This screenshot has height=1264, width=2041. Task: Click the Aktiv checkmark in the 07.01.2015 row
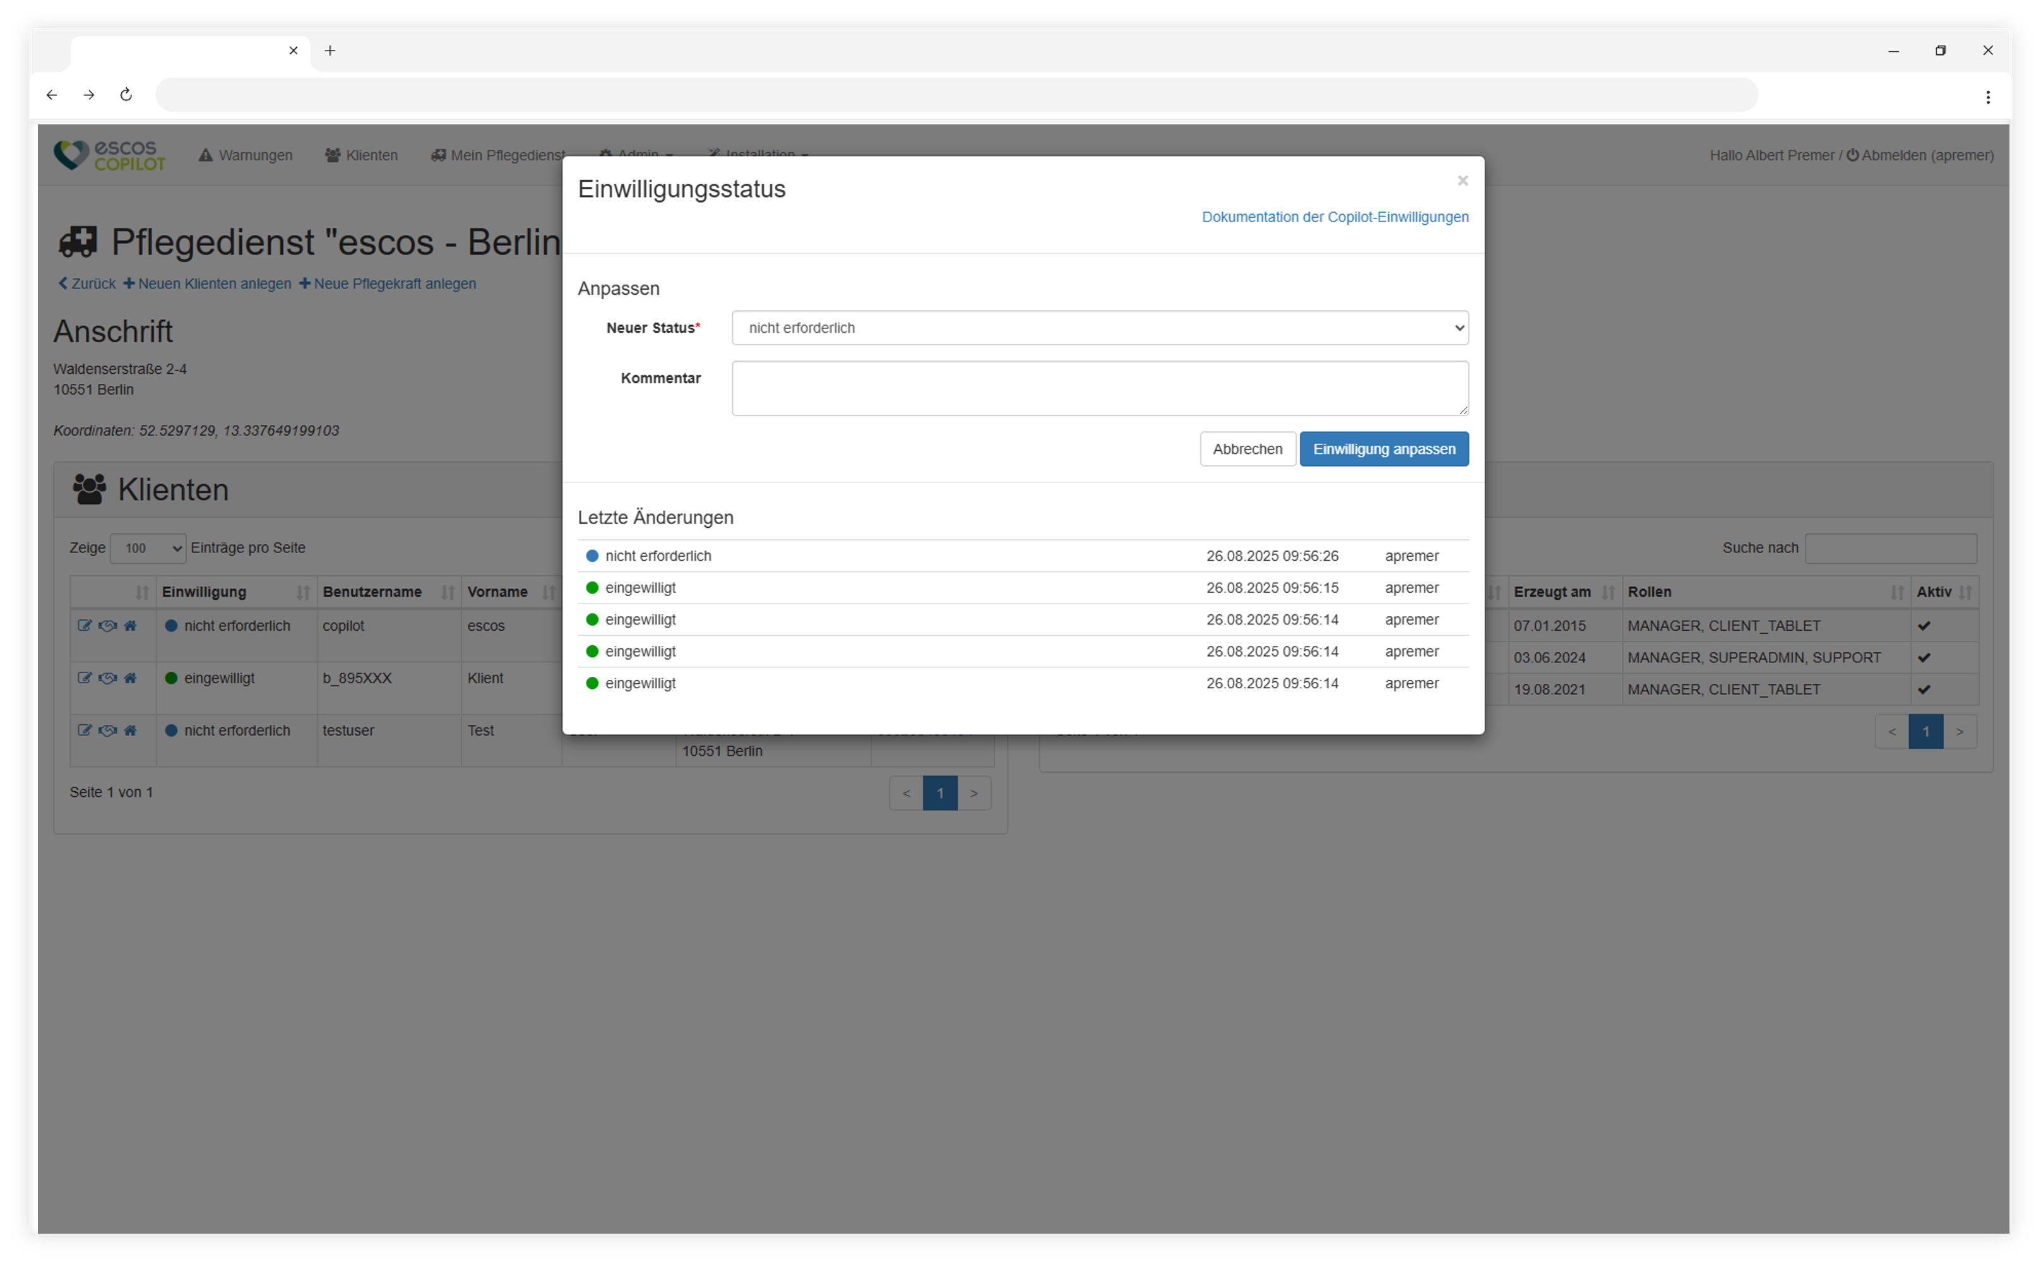[1924, 626]
